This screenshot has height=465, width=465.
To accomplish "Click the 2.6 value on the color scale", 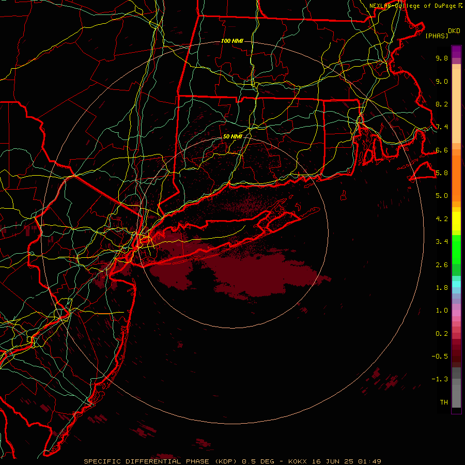I will point(442,265).
